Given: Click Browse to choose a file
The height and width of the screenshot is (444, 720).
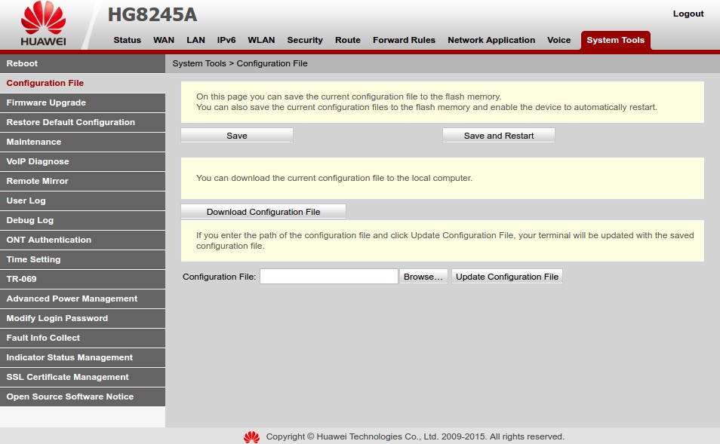Looking at the screenshot, I should tap(423, 277).
